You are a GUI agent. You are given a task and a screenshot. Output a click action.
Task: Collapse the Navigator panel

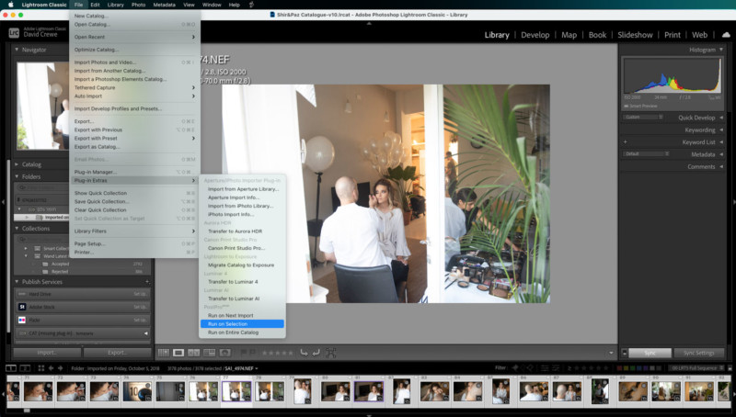pyautogui.click(x=17, y=50)
